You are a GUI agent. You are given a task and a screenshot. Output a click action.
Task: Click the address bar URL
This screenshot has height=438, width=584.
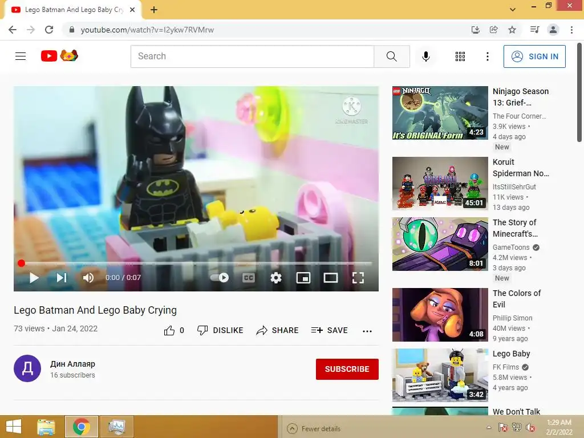(147, 30)
